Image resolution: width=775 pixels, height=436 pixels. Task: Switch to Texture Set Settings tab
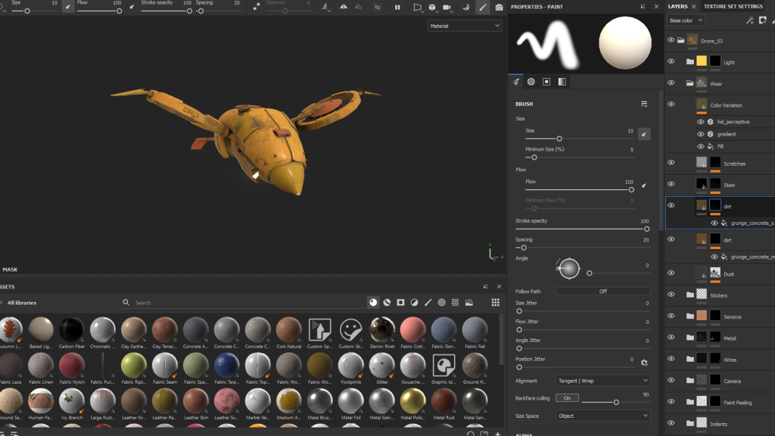click(x=733, y=6)
